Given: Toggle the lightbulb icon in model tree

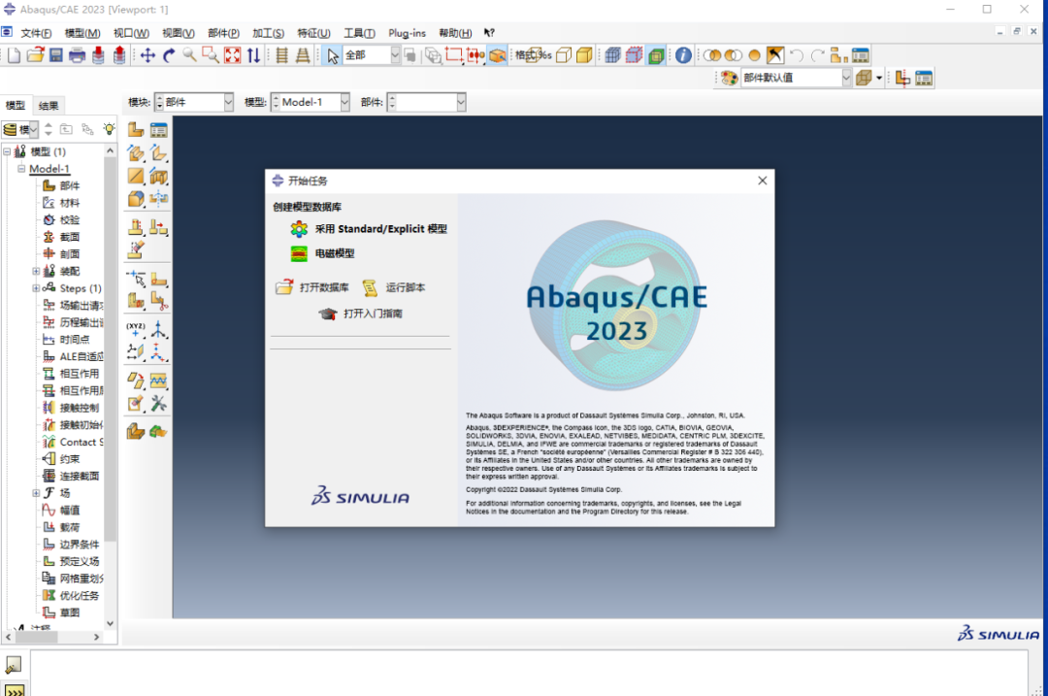Looking at the screenshot, I should [x=109, y=129].
